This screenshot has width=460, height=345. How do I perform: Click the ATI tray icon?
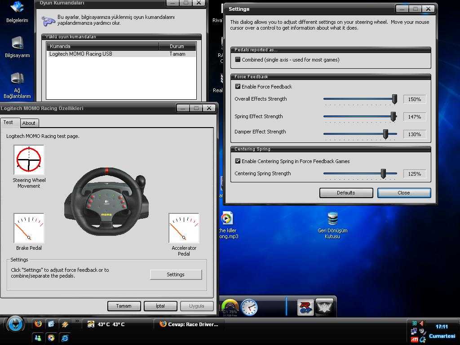pos(414,340)
